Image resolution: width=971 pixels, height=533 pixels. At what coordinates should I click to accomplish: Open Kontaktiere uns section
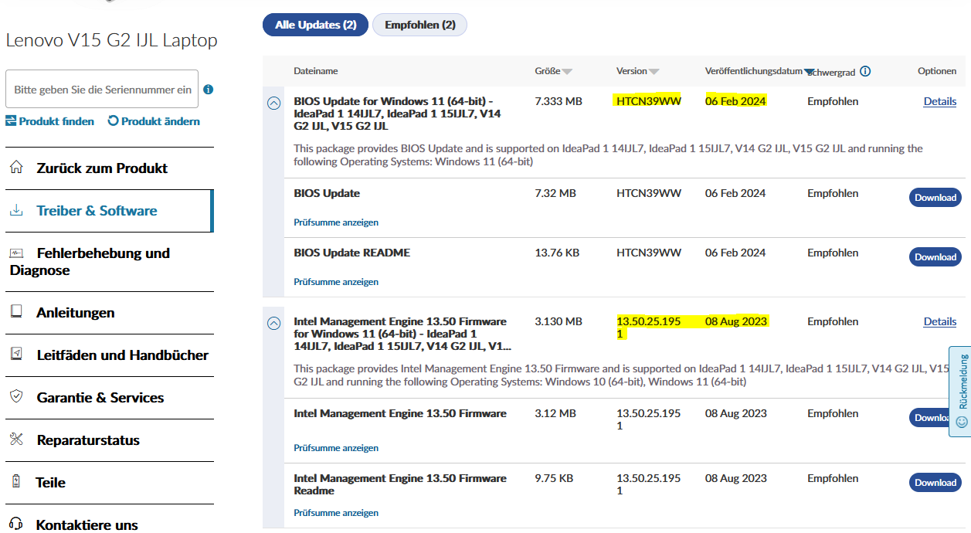click(x=87, y=525)
